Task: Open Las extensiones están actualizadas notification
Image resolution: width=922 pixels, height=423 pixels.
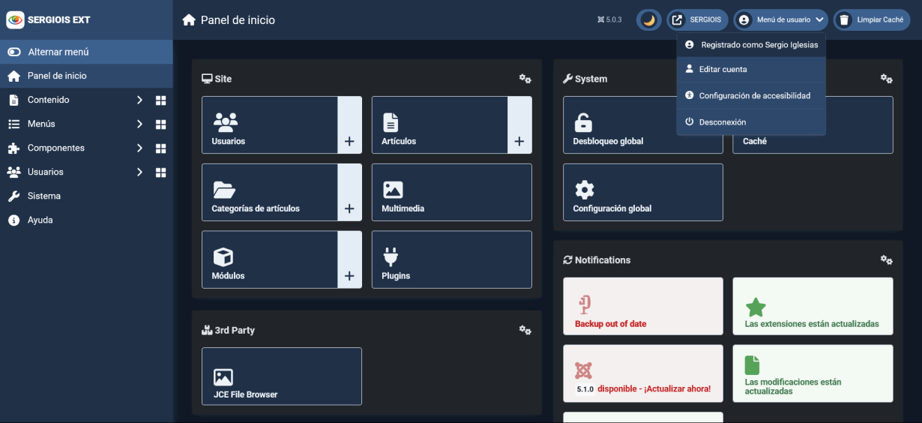Action: coord(813,306)
